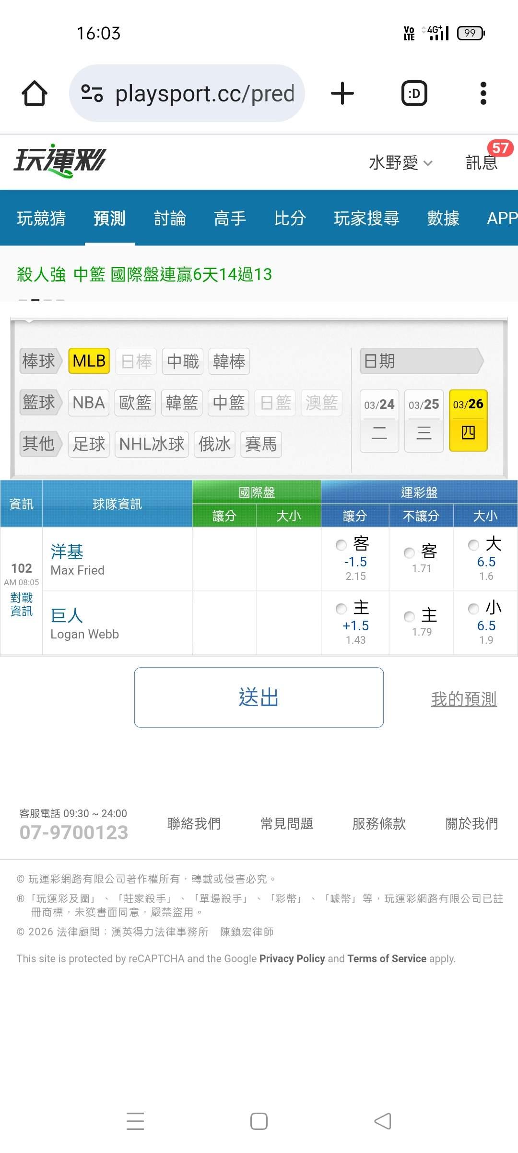Pick 小 6.5 under radio

(473, 609)
